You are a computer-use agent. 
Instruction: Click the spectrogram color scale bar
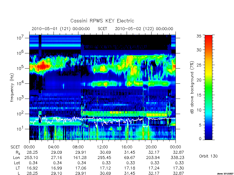point(209,87)
